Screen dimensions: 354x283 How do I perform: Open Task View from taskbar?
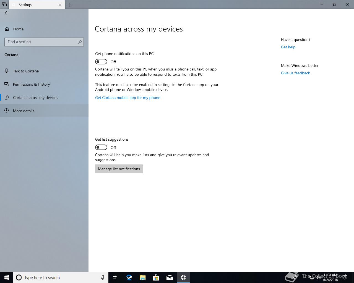click(115, 277)
